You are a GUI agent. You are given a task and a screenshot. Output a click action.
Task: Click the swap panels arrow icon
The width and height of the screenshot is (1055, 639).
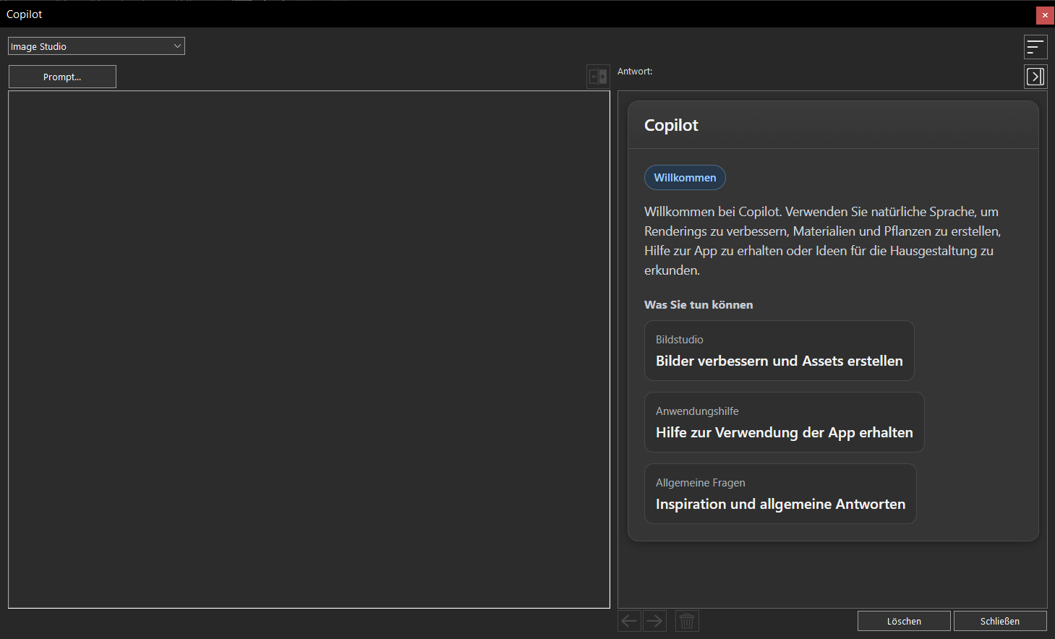click(x=598, y=77)
